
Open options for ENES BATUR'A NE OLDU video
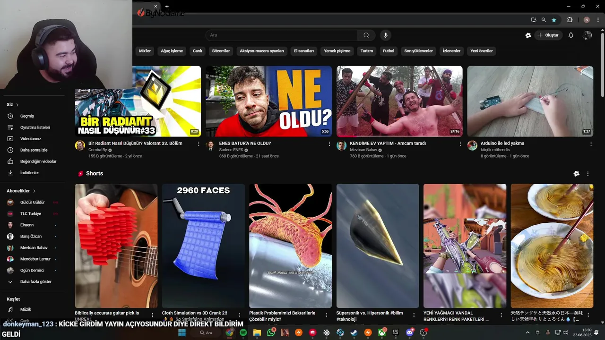(329, 144)
